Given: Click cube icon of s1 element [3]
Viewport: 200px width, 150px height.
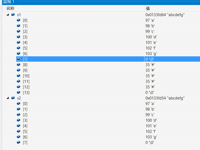Looking at the screenshot, I should click(x=19, y=37).
